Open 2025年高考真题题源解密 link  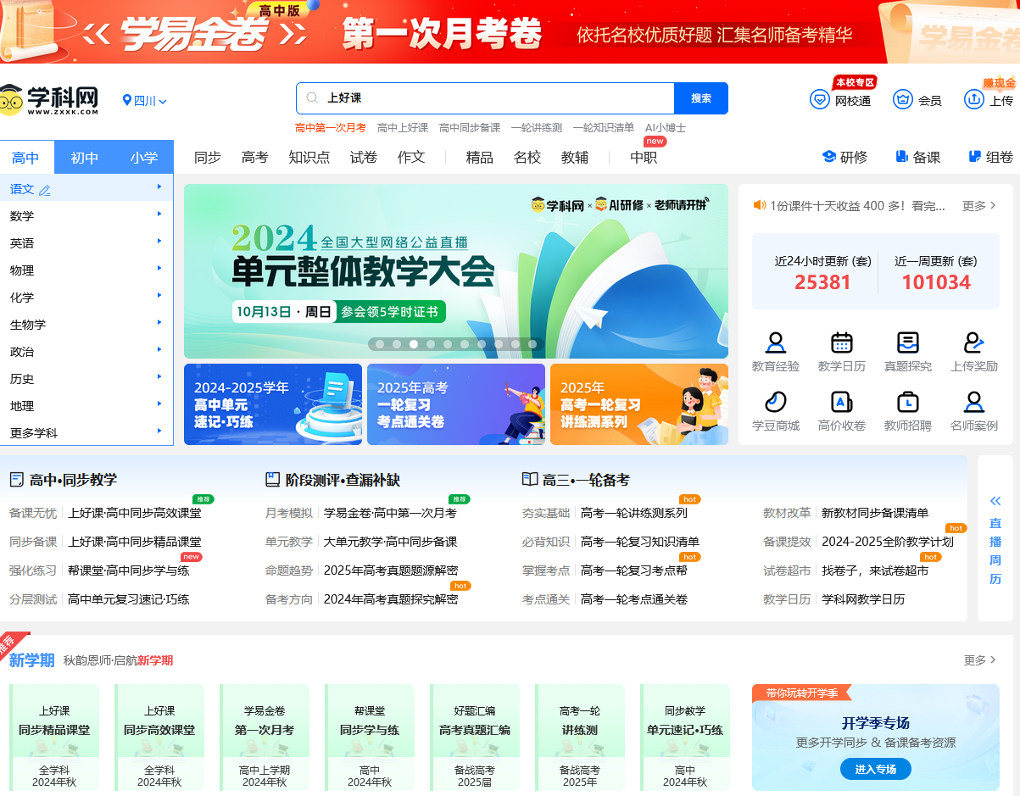click(391, 571)
